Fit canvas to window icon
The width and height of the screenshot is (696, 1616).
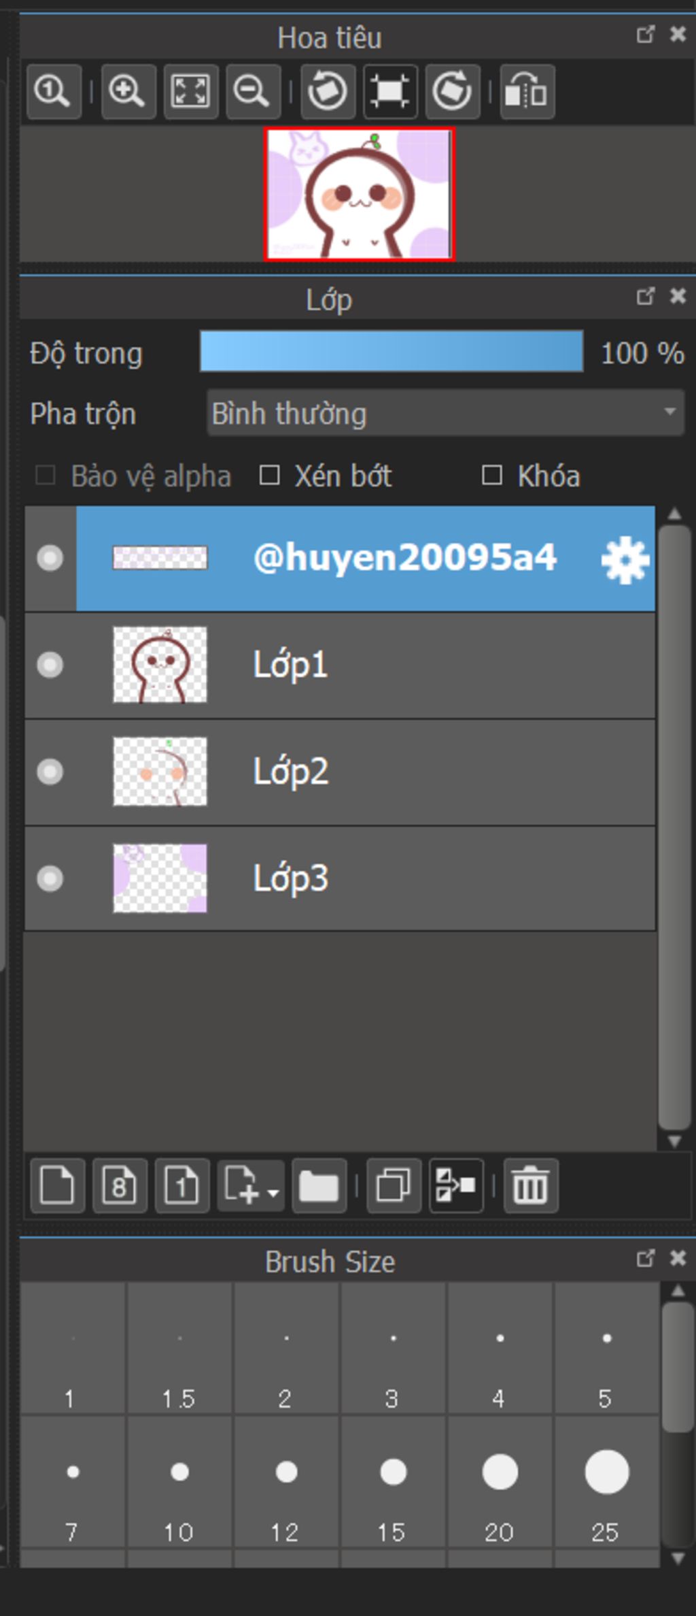click(191, 92)
